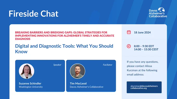Click the akurzman email address button
Viewport: 177px width, 99px height.
point(144,87)
